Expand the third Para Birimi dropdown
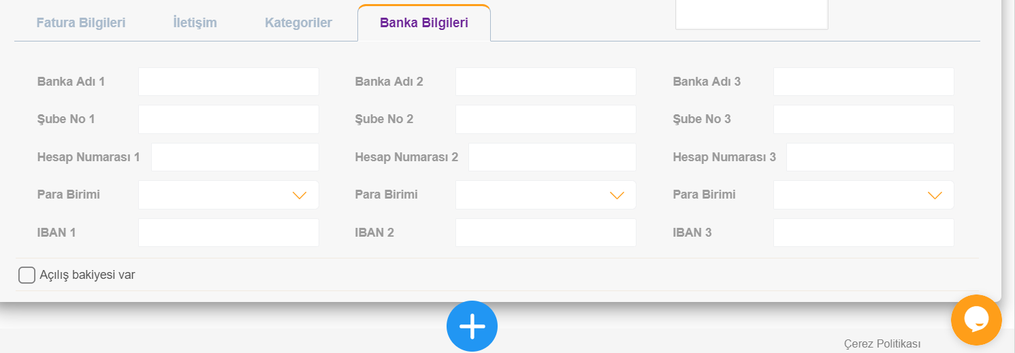 tap(864, 195)
